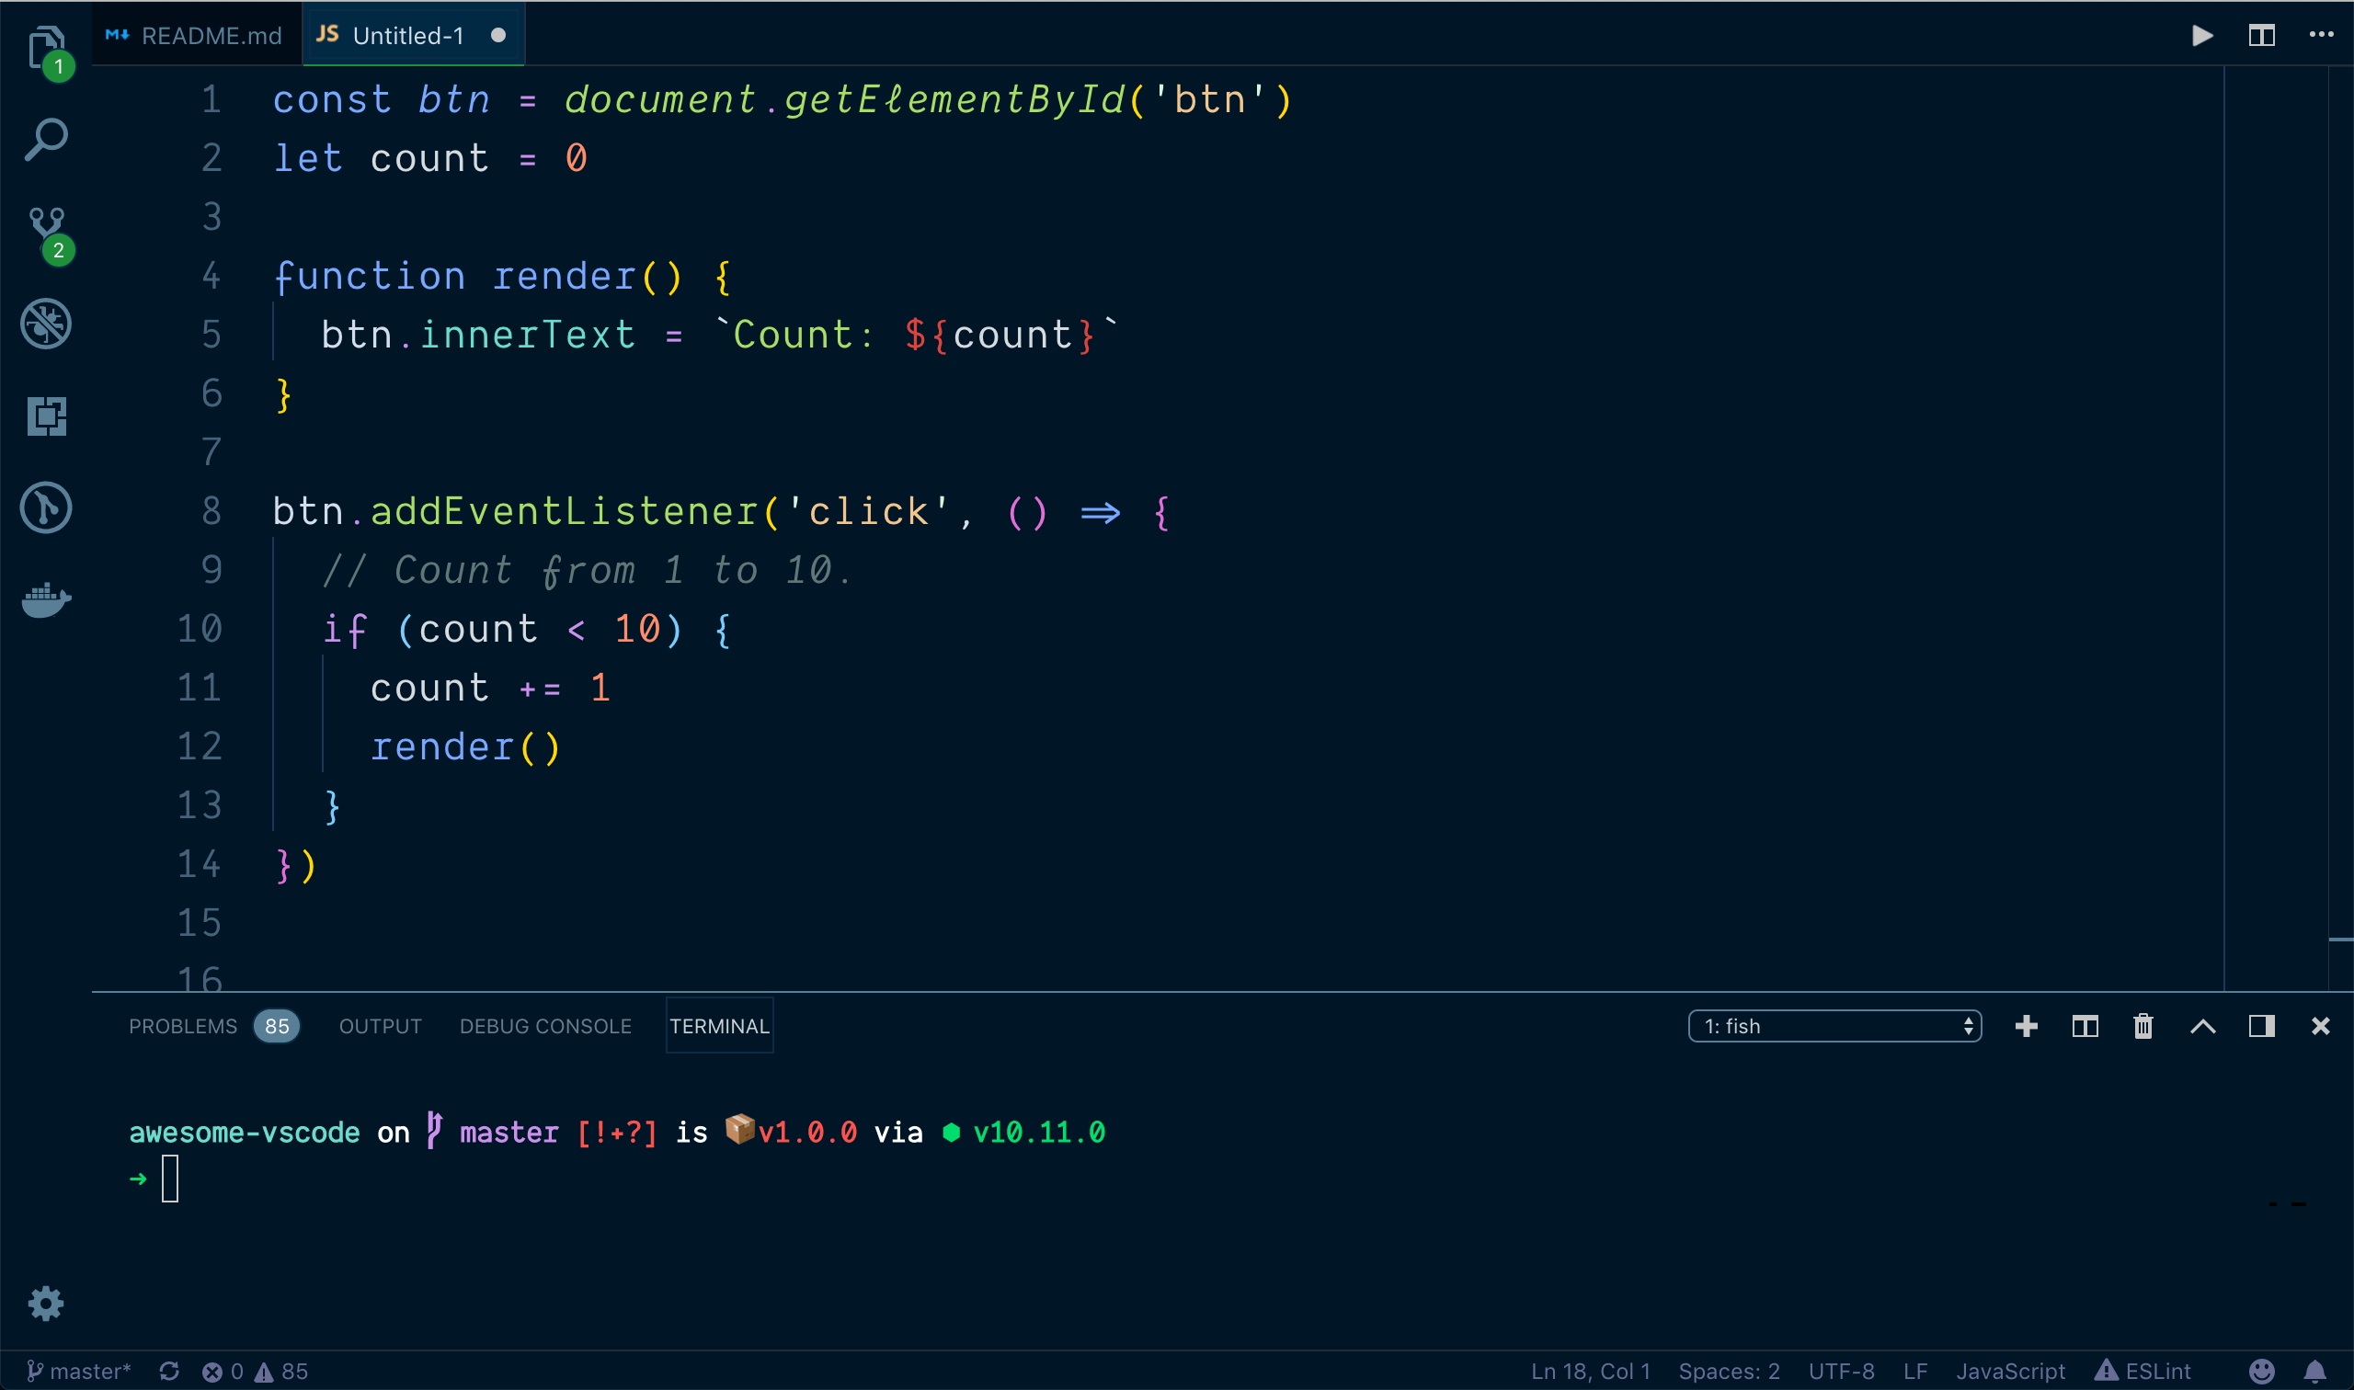The height and width of the screenshot is (1390, 2354).
Task: Toggle maximized panel size with chevron
Action: [x=2202, y=1027]
